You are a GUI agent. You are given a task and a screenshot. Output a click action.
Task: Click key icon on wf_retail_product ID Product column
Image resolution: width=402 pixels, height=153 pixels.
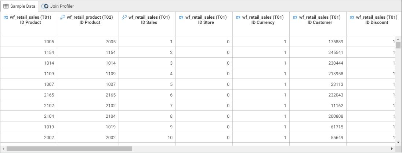click(62, 17)
